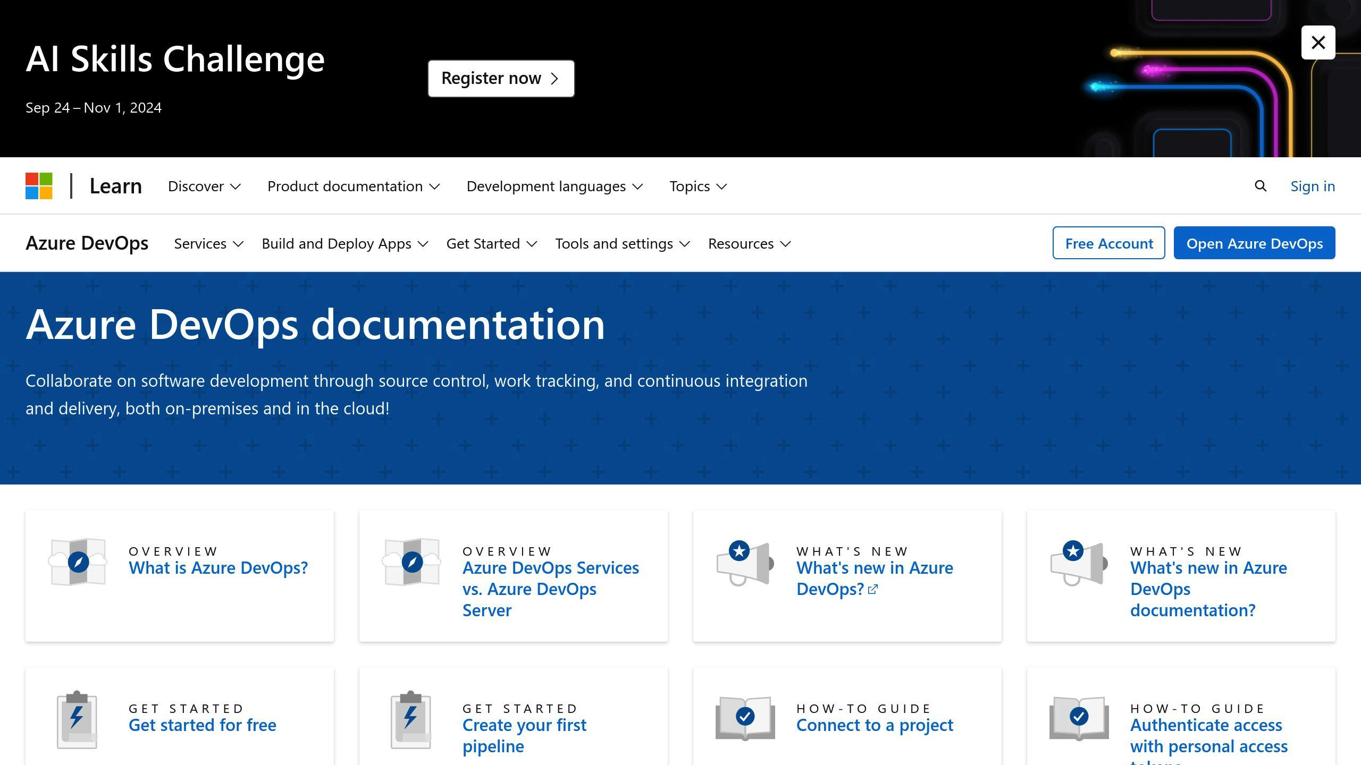Click the search magnifier icon
Screen dimensions: 1361x765
pos(1261,186)
